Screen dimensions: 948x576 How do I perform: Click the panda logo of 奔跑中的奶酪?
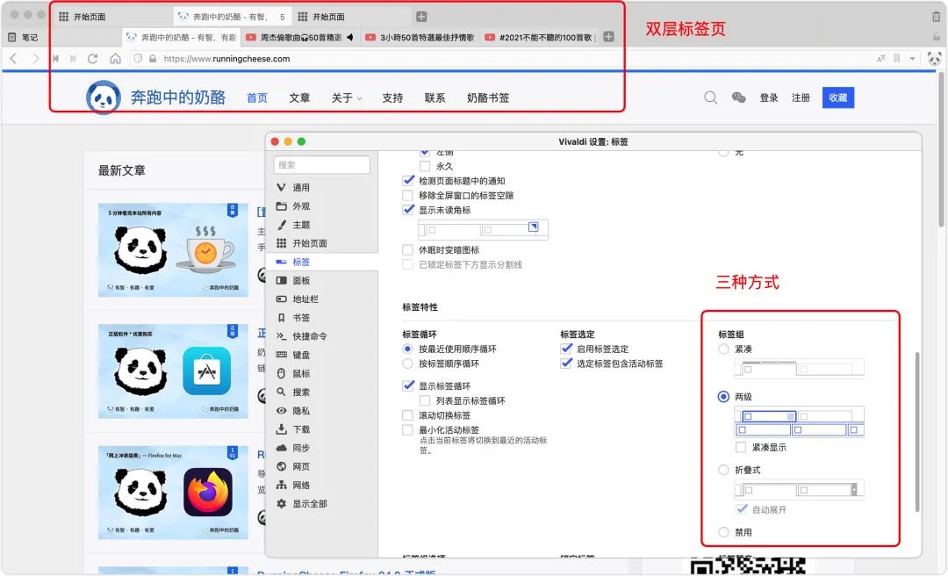104,97
